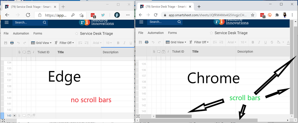This screenshot has height=123, width=298.
Task: Toggle Bold formatting in the Edge window
Action: (x=118, y=43)
